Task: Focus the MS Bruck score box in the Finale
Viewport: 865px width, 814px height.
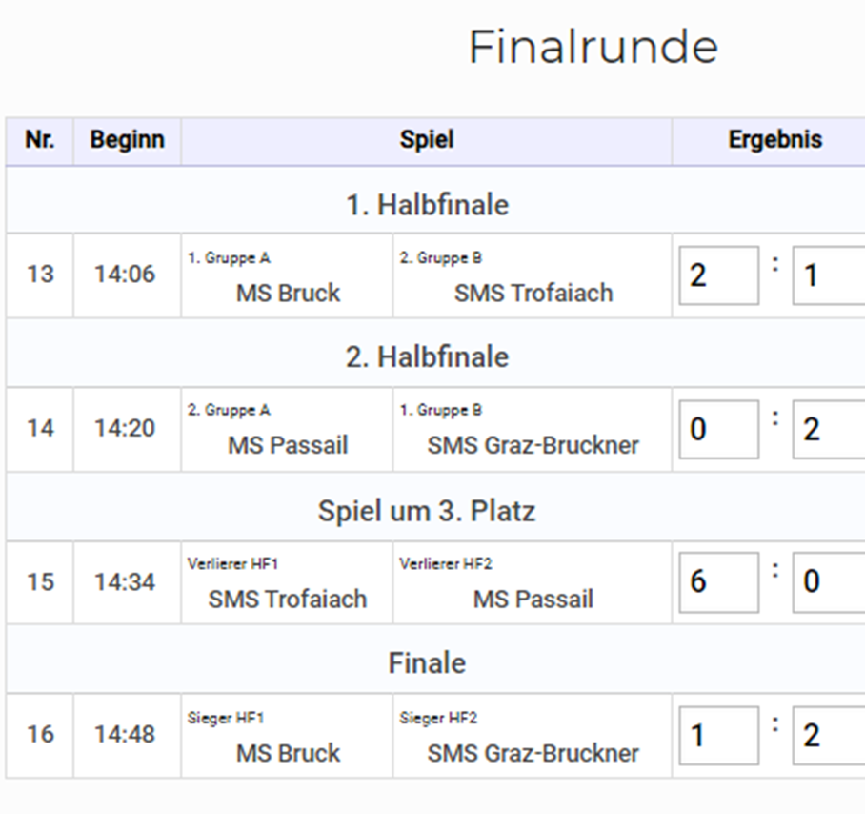Action: point(719,736)
